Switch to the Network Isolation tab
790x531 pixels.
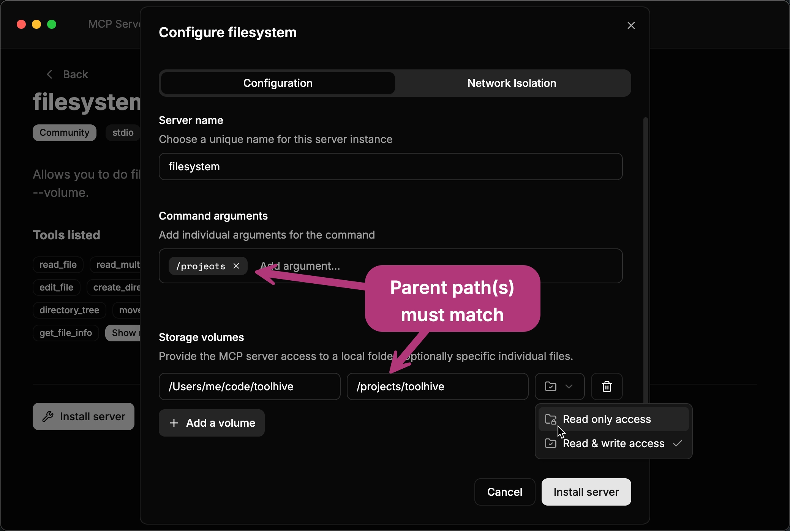511,83
